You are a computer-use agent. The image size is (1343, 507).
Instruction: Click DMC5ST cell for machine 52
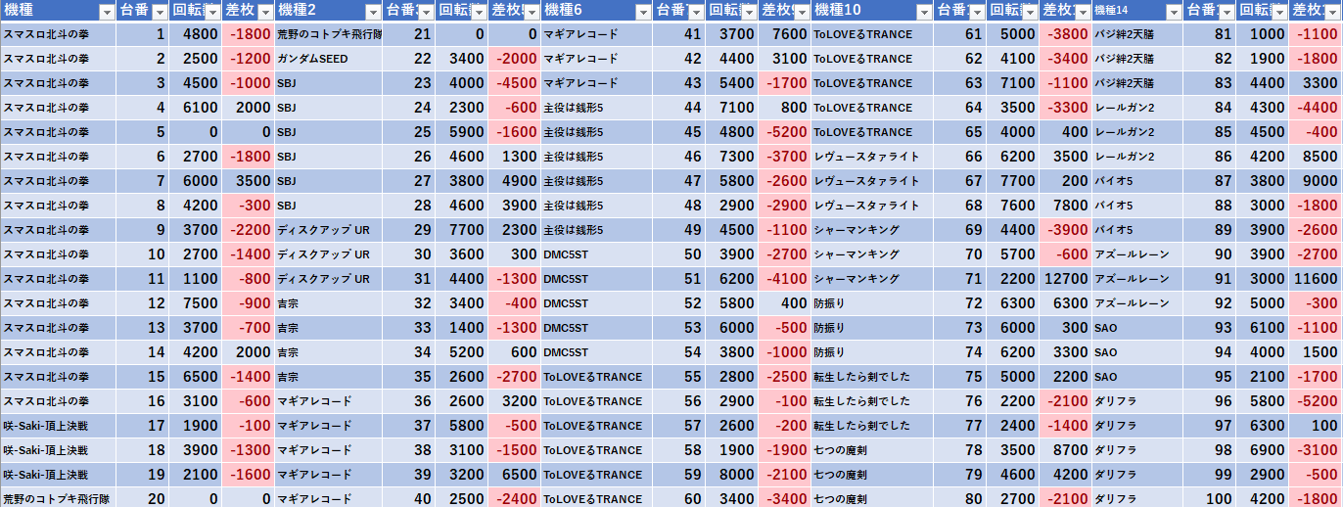coord(597,303)
